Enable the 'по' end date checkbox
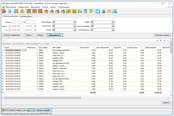This screenshot has height=116, width=174. tap(10, 30)
